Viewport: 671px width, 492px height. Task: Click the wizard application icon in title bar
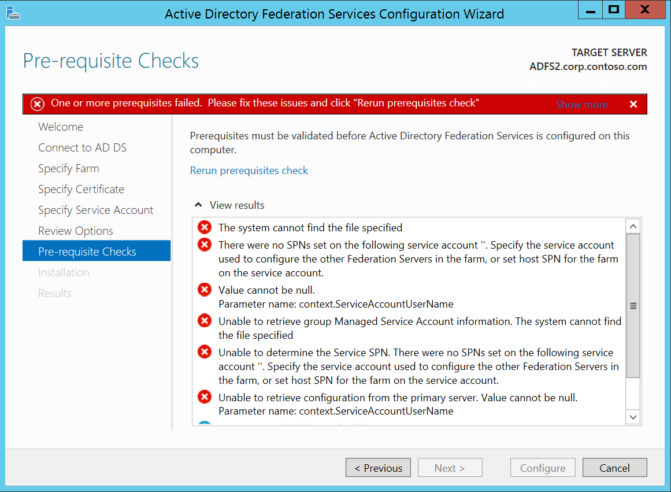[13, 13]
